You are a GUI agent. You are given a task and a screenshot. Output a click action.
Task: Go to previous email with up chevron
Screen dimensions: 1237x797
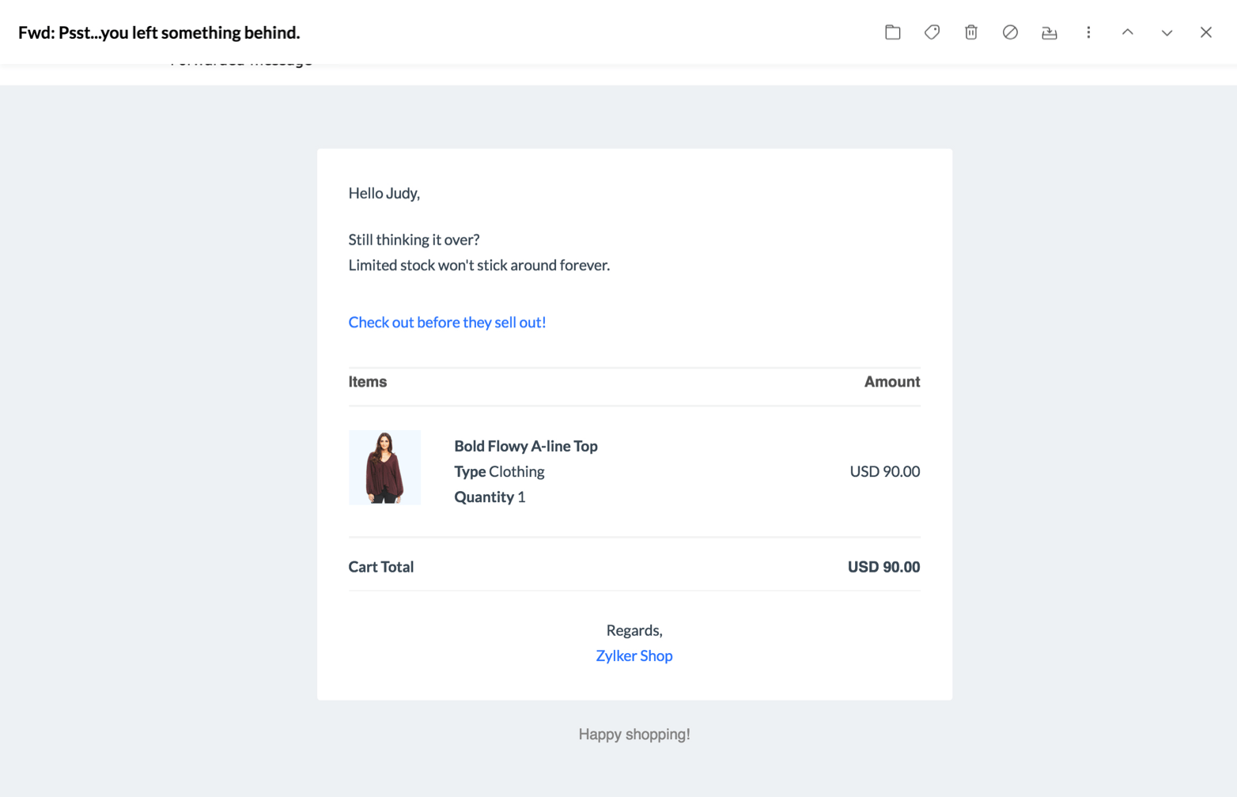1127,32
